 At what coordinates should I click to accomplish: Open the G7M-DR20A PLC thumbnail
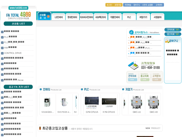[92, 102]
